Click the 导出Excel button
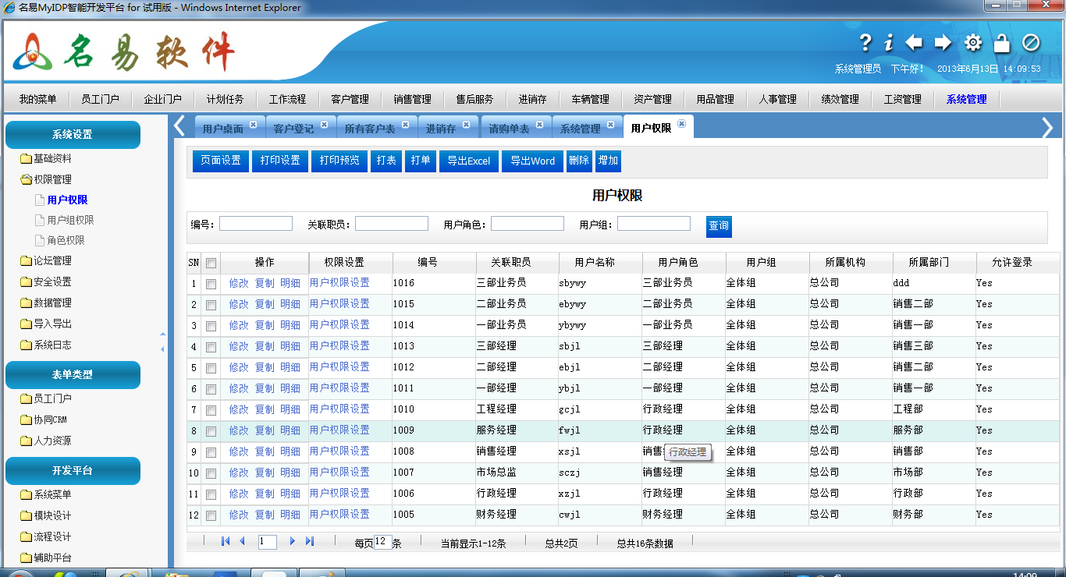The image size is (1066, 577). pyautogui.click(x=468, y=161)
